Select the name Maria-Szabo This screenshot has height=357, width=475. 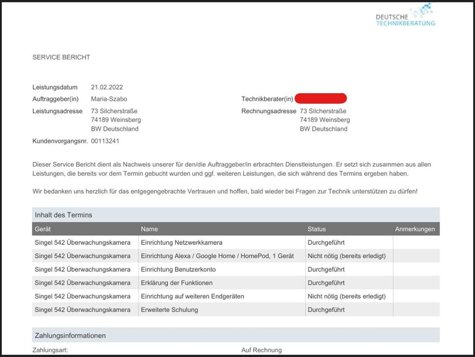(109, 99)
